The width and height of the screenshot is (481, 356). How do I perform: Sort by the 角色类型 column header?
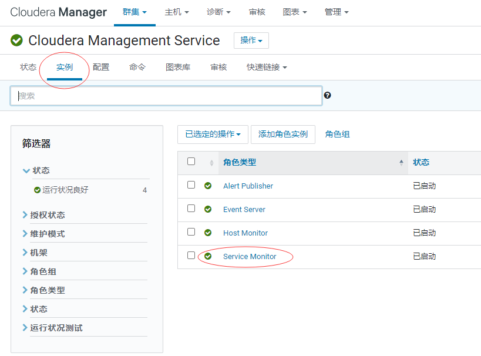(240, 162)
